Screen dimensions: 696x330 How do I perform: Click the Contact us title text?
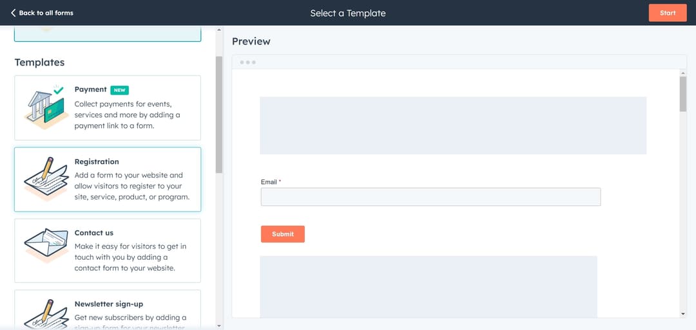point(94,233)
